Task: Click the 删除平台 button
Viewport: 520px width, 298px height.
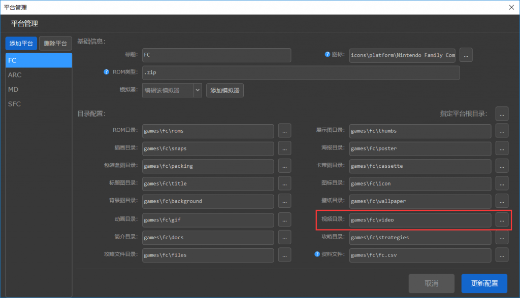Action: point(55,44)
